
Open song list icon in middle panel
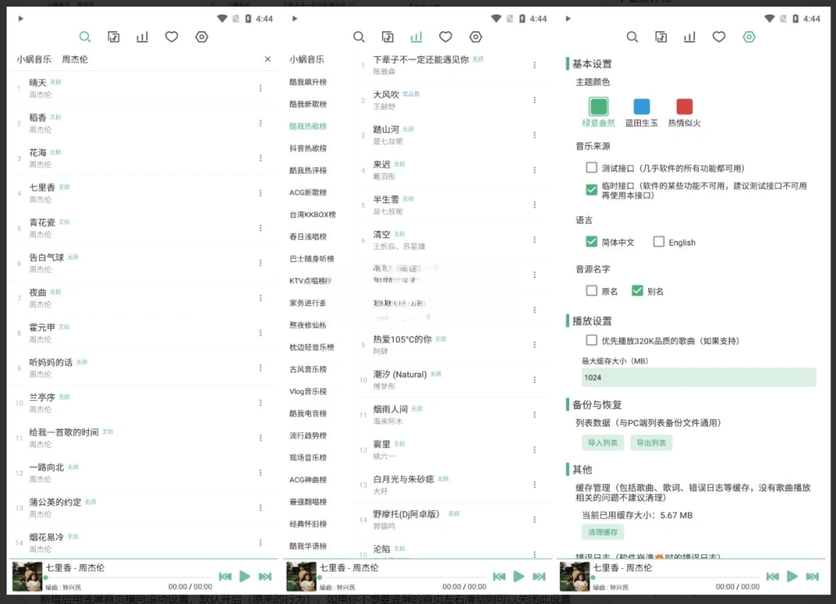click(x=388, y=37)
